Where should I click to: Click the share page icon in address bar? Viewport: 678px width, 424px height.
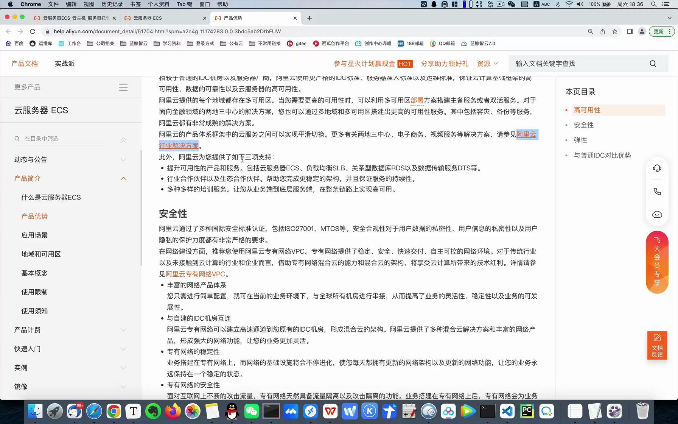pos(603,31)
